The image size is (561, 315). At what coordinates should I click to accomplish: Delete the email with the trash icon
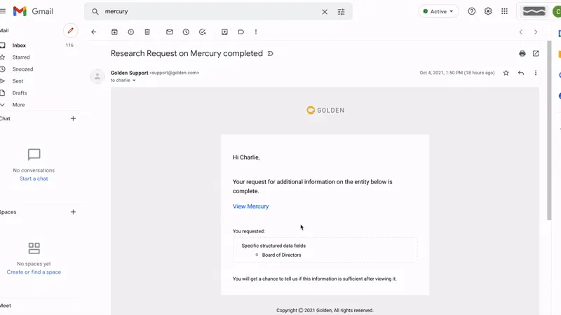click(147, 32)
